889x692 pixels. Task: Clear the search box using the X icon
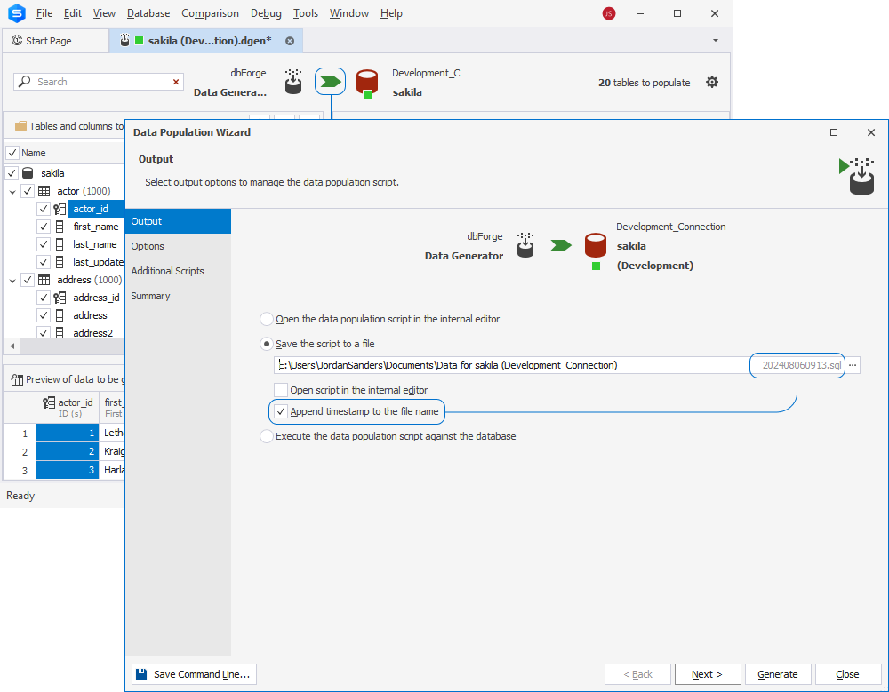pyautogui.click(x=175, y=81)
